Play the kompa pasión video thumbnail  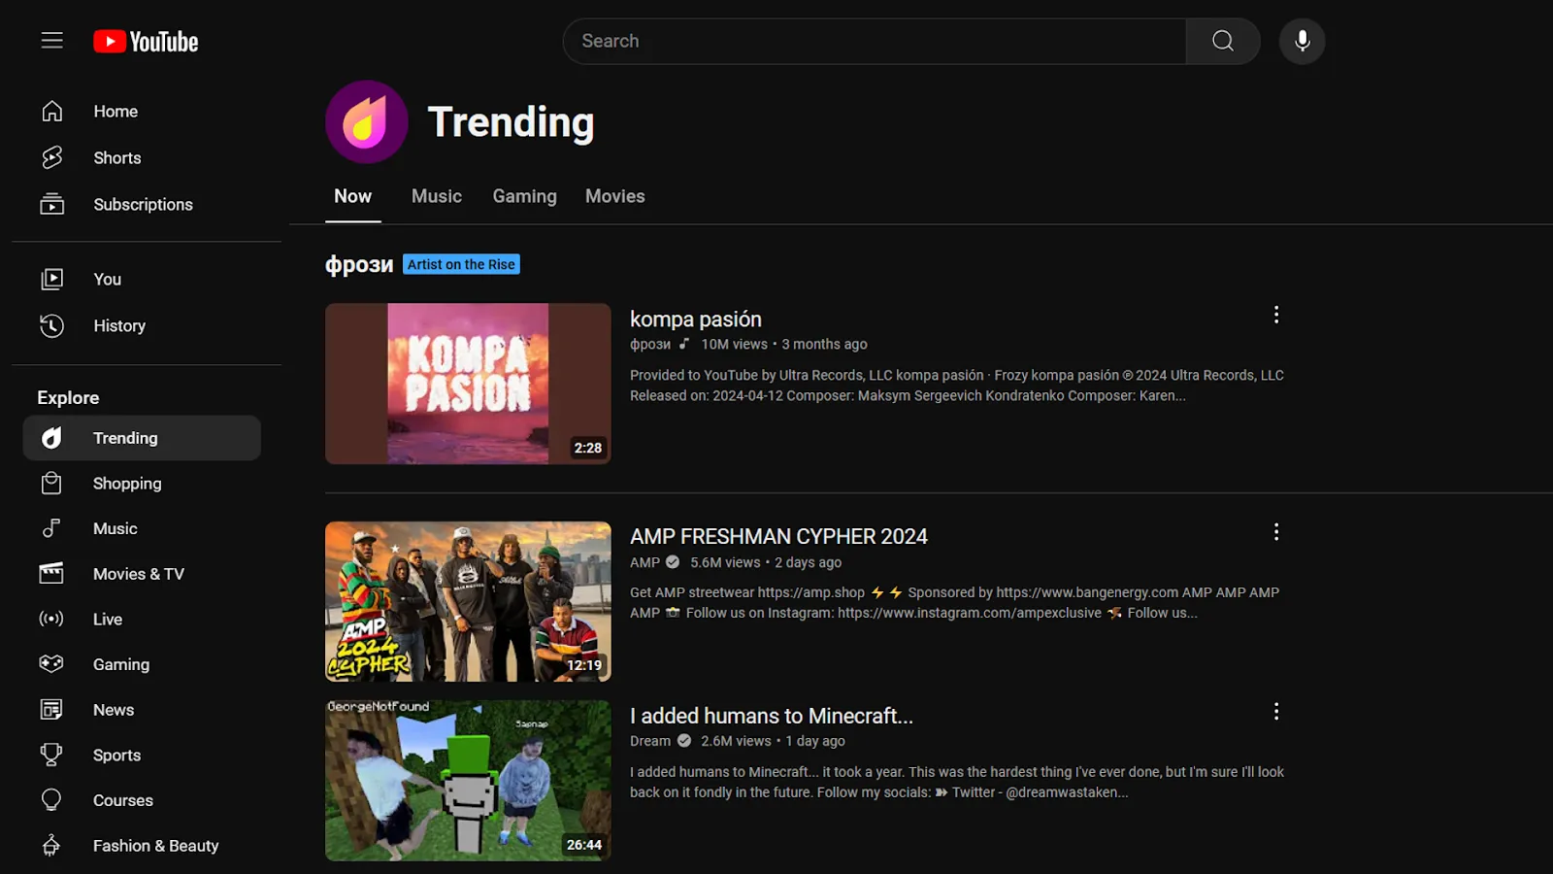(x=468, y=384)
